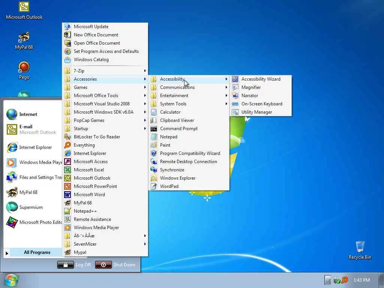This screenshot has height=288, width=384.
Task: Start the Magnifier tool
Action: point(261,87)
